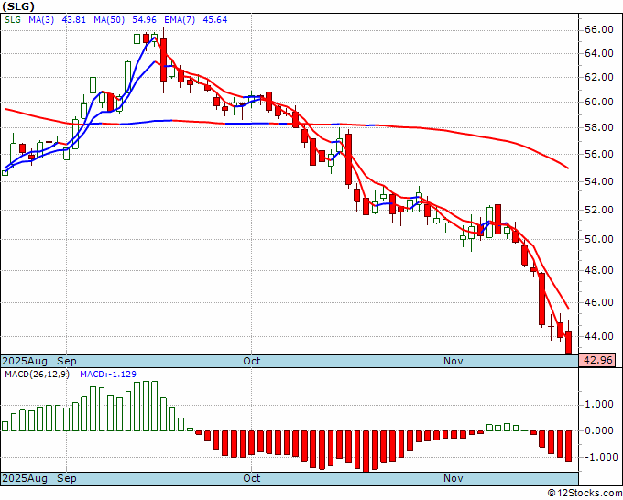This screenshot has width=623, height=500.
Task: Click the 48.00 price axis label
Action: (598, 270)
